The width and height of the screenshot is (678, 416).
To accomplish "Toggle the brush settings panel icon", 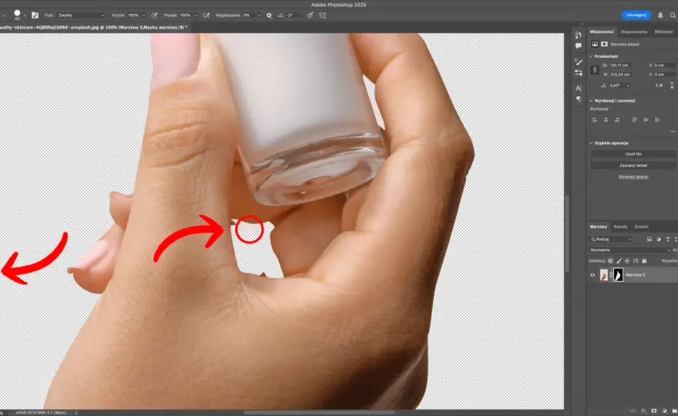I will [35, 15].
